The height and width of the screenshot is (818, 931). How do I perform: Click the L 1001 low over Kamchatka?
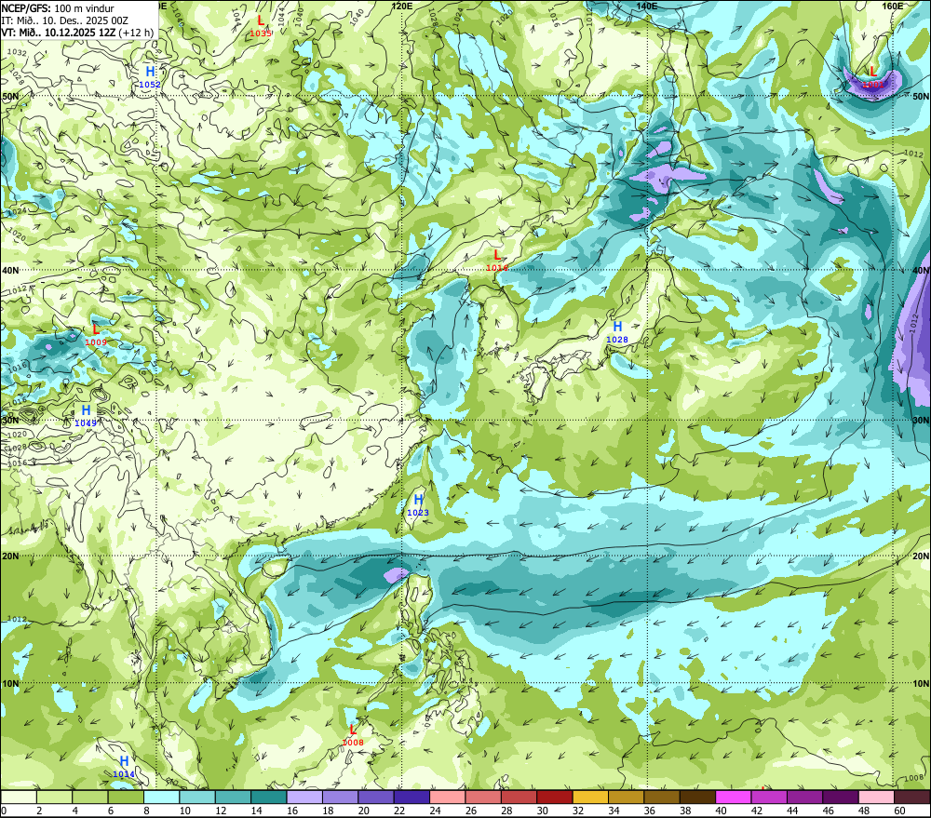tap(873, 78)
